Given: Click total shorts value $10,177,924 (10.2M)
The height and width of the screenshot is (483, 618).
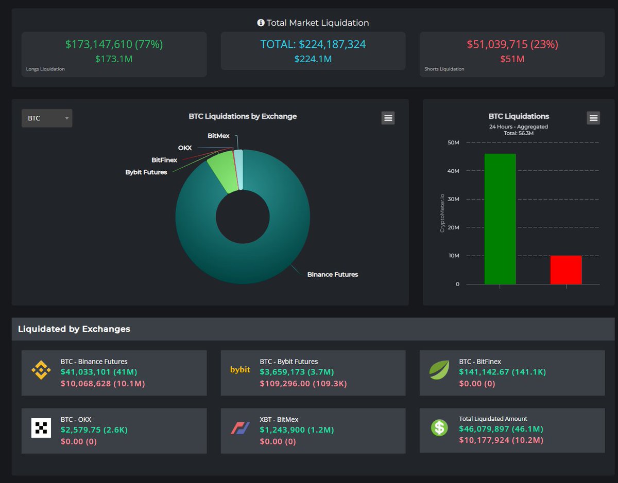Looking at the screenshot, I should [x=501, y=440].
